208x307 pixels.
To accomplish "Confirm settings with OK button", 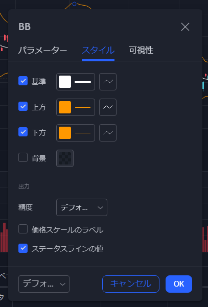I will tap(179, 284).
